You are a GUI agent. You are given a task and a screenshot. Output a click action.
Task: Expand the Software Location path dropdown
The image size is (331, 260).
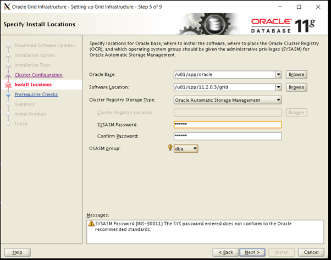278,87
